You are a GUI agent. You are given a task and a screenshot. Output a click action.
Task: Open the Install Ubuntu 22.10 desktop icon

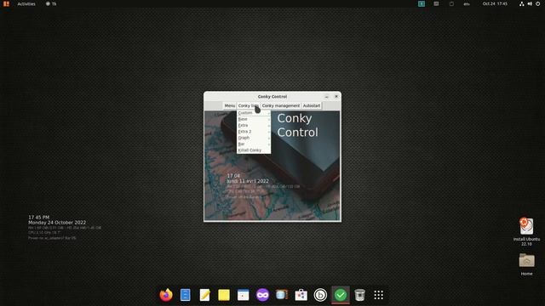coord(526,231)
